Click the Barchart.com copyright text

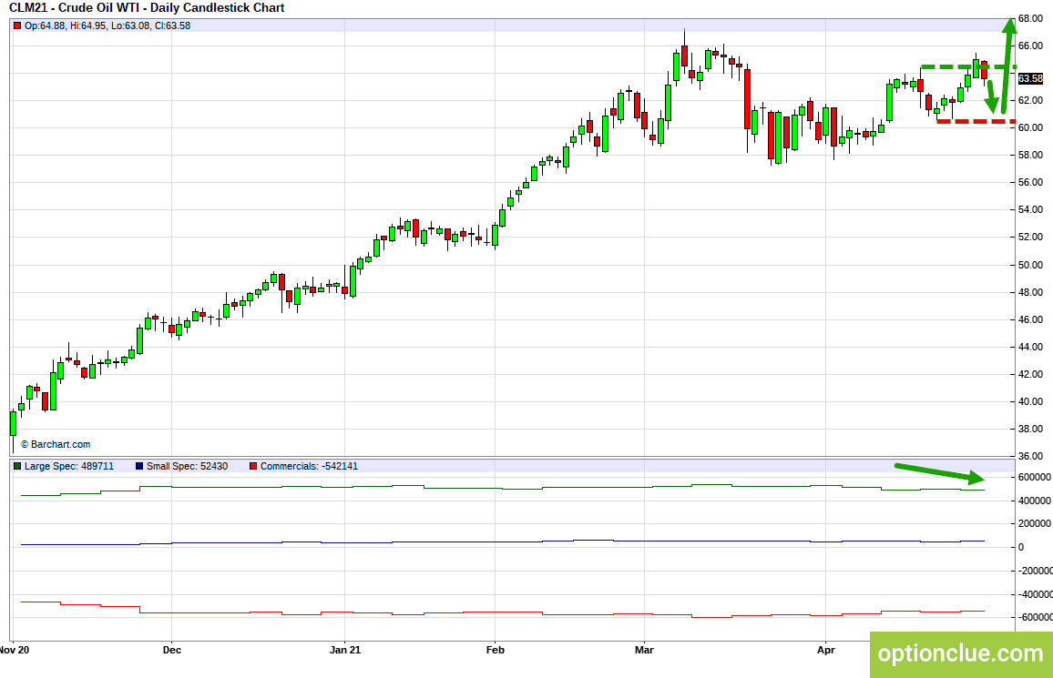coord(56,445)
